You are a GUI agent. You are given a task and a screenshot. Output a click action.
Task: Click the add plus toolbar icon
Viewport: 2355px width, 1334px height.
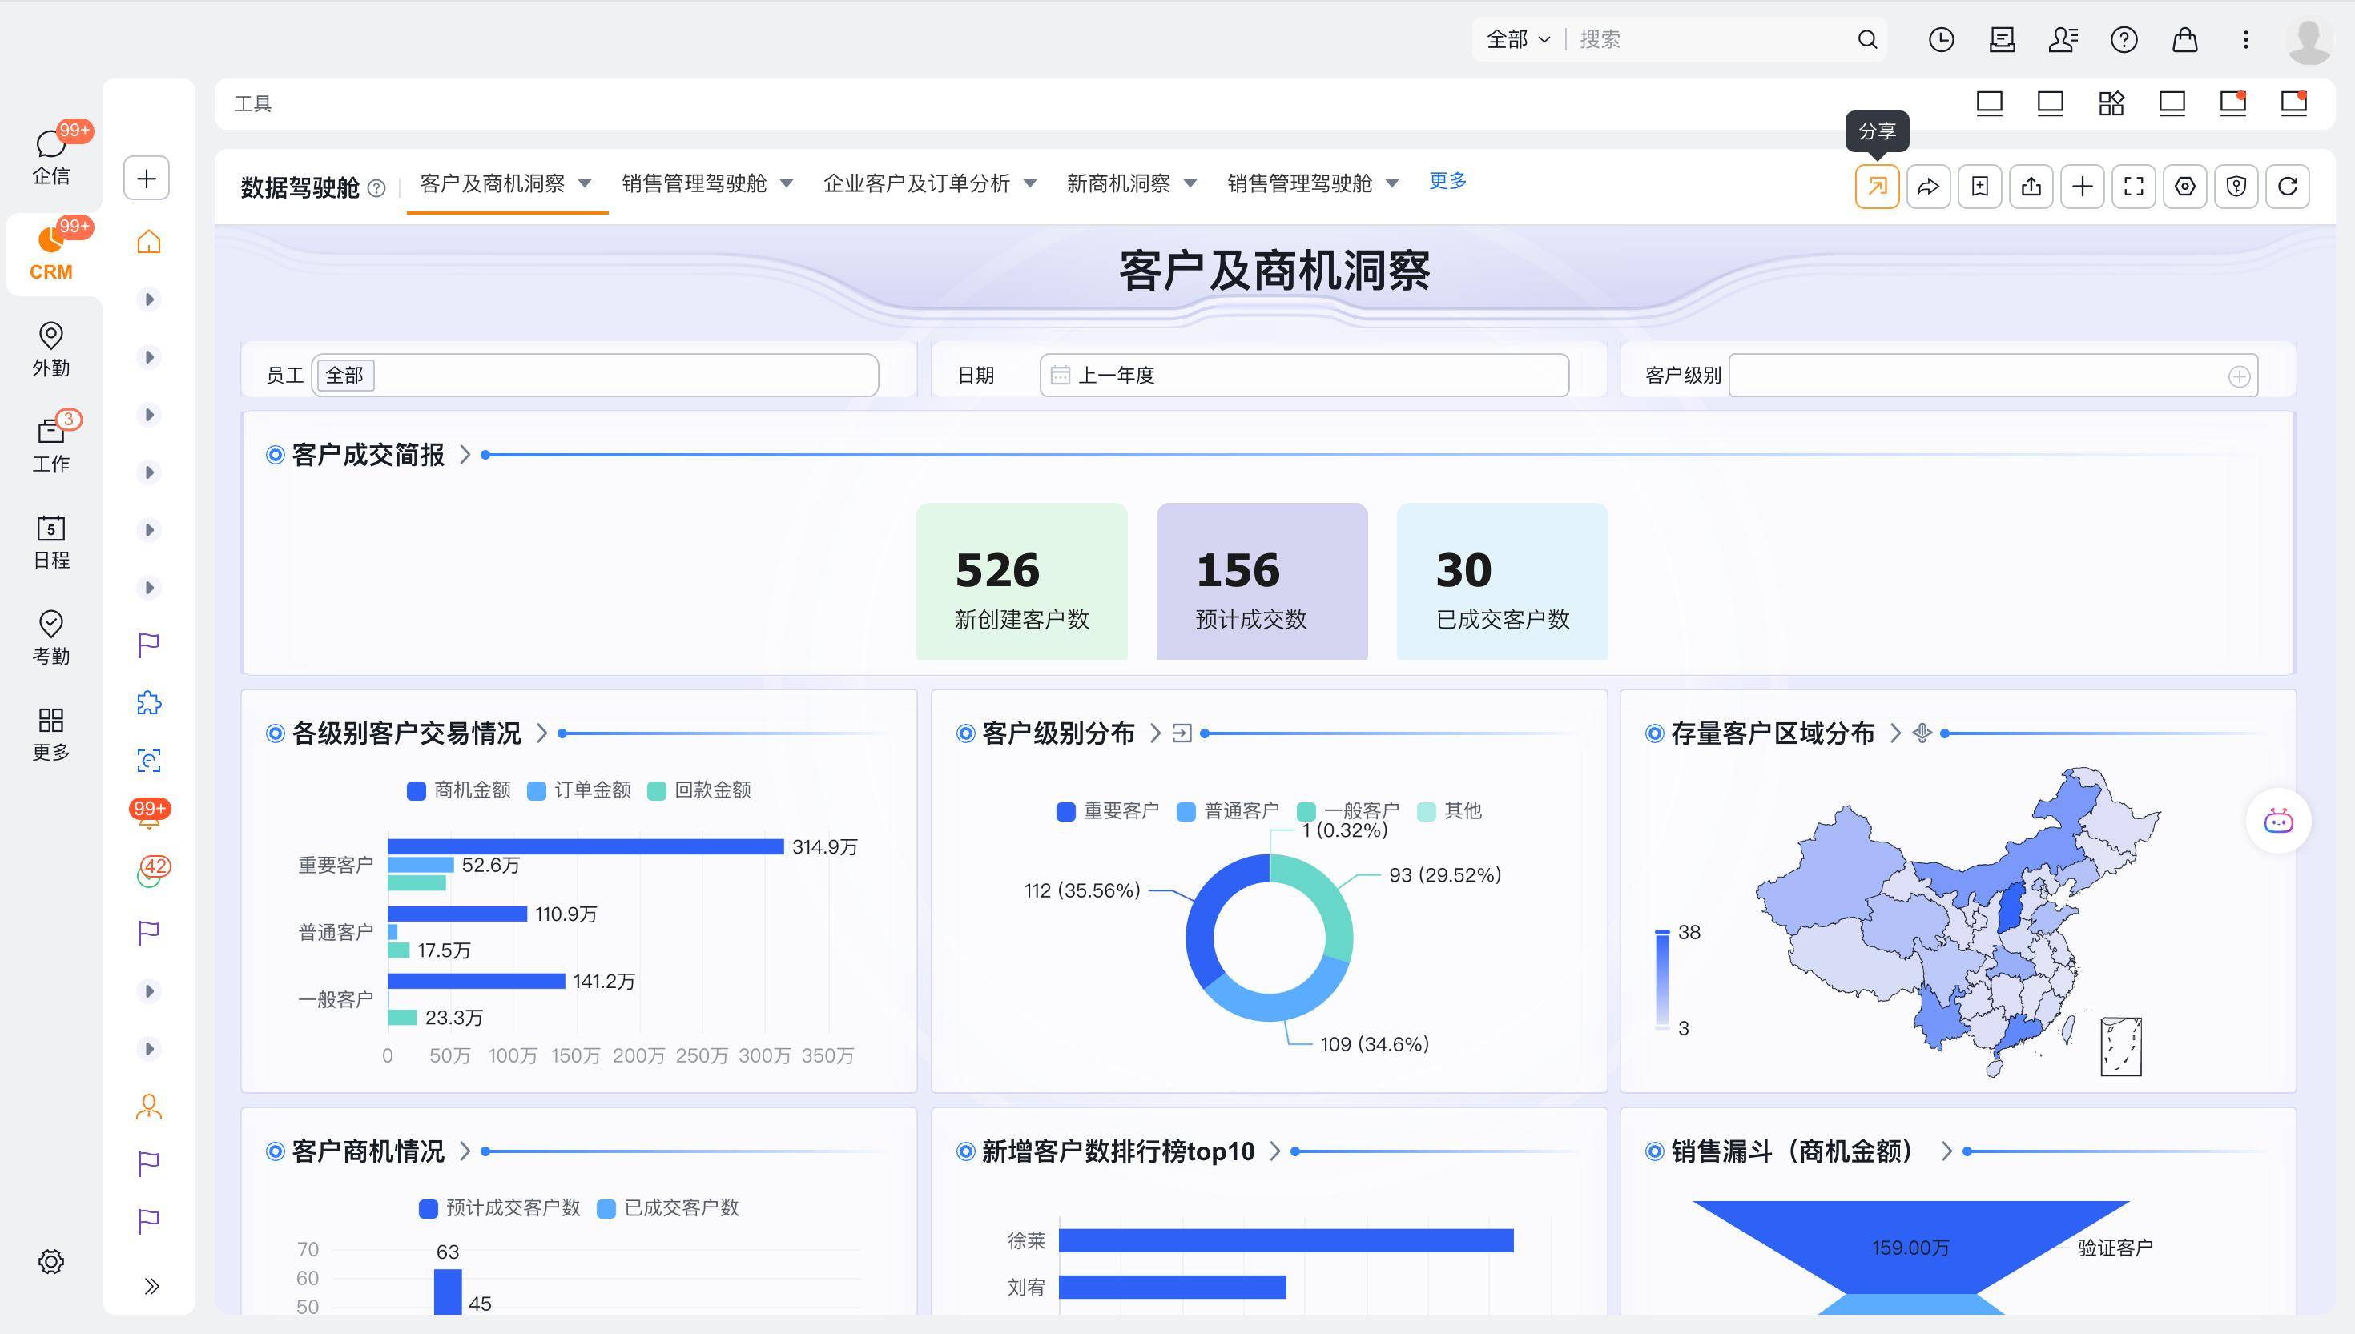(2082, 187)
